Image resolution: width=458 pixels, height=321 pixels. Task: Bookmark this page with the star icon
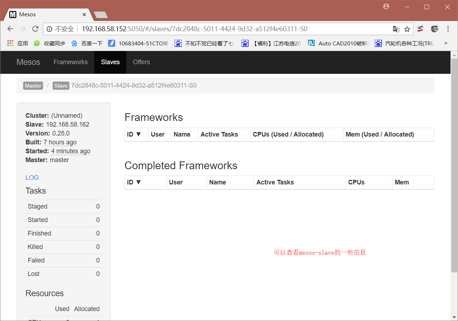(x=407, y=29)
